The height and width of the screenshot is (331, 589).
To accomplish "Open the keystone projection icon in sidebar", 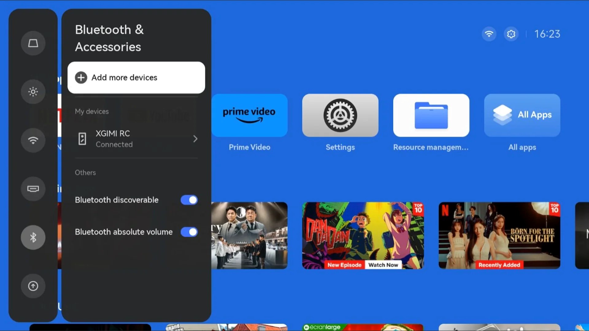I will tap(33, 43).
